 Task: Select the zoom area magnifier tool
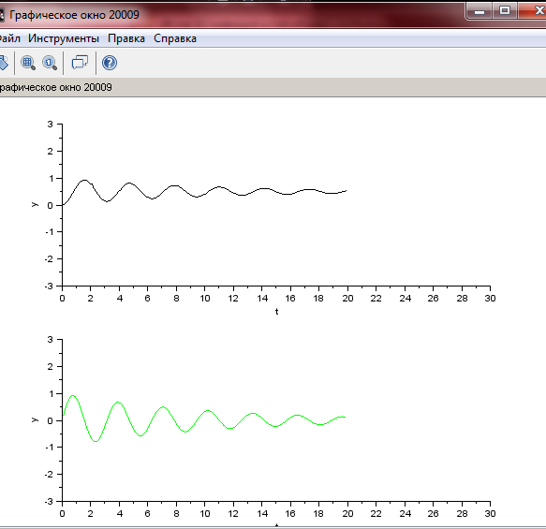pos(28,63)
